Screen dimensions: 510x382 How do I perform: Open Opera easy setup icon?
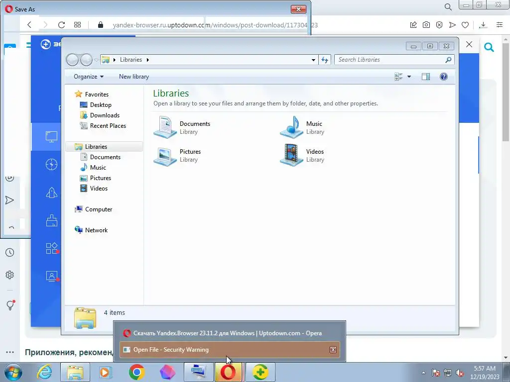500,25
